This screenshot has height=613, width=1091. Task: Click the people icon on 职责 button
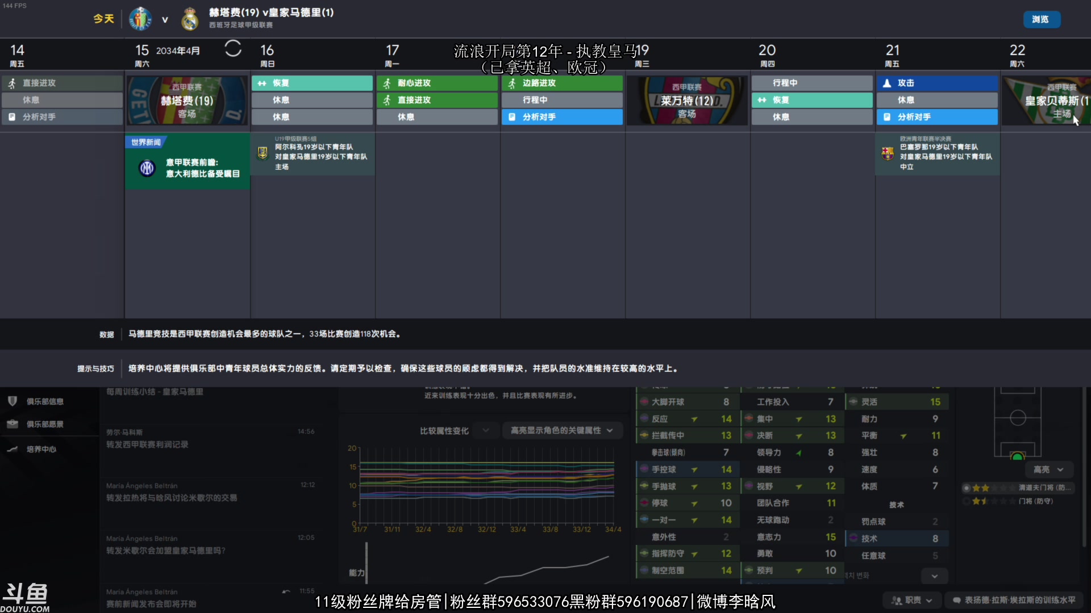(897, 600)
